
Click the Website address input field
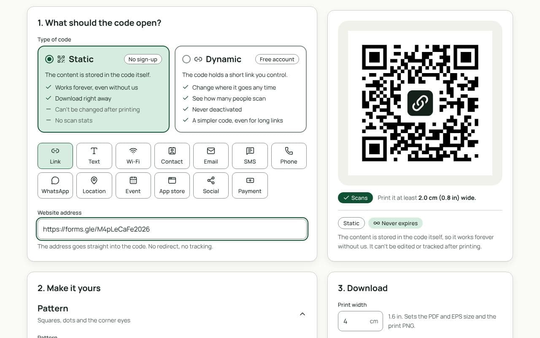[x=172, y=229]
